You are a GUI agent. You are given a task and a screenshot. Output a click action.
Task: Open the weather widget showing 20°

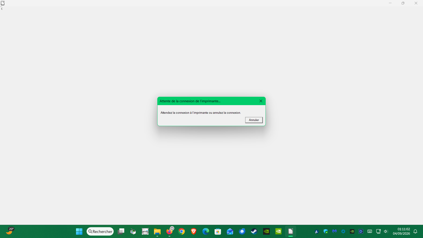10,231
